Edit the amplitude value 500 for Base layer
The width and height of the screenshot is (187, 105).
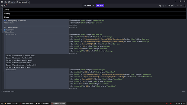[x=86, y=37]
